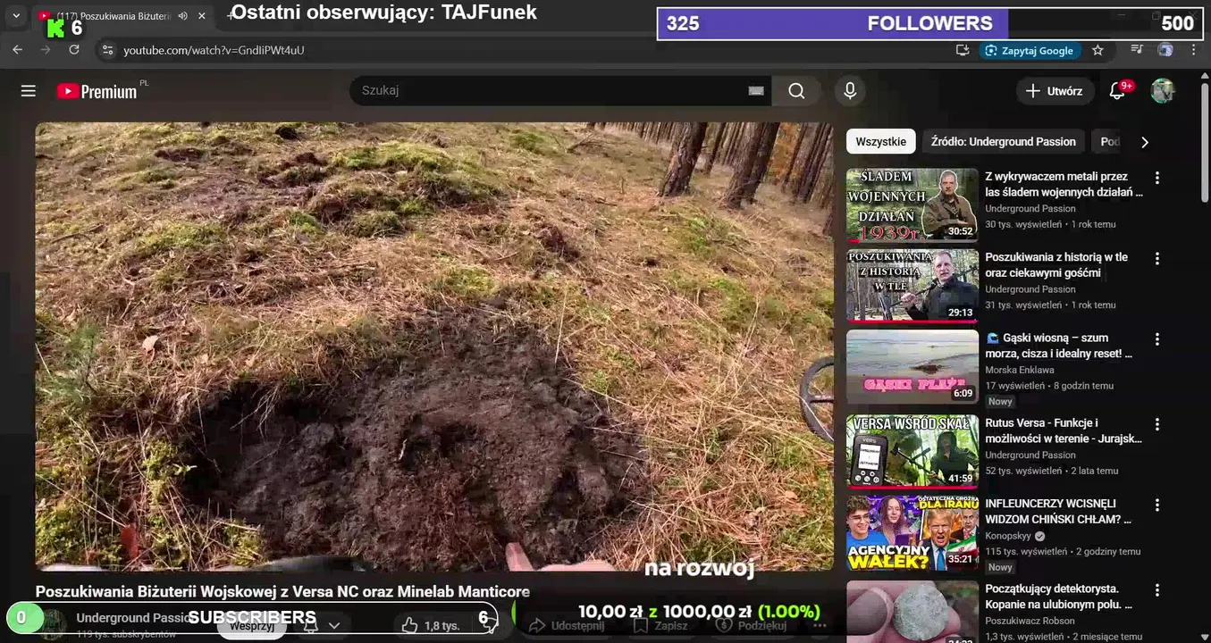
Task: Open the on-screen keyboard in search box
Action: (x=756, y=91)
